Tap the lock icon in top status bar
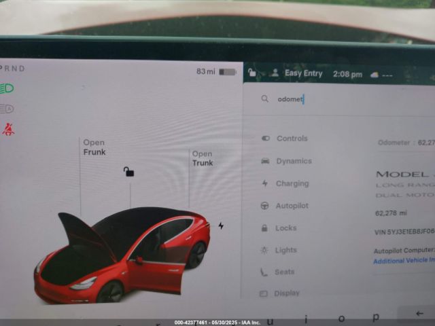 (252, 73)
